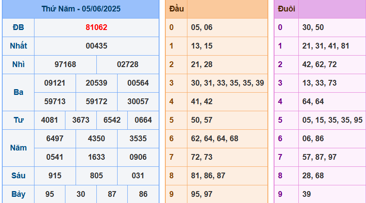Select fifth prize number 1633
This screenshot has height=203, width=366.
click(96, 157)
